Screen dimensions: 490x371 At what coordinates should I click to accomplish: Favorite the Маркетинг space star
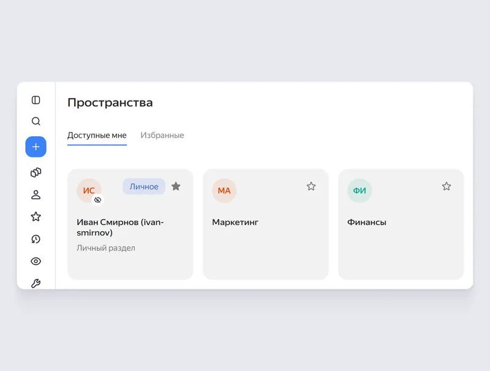coord(311,186)
